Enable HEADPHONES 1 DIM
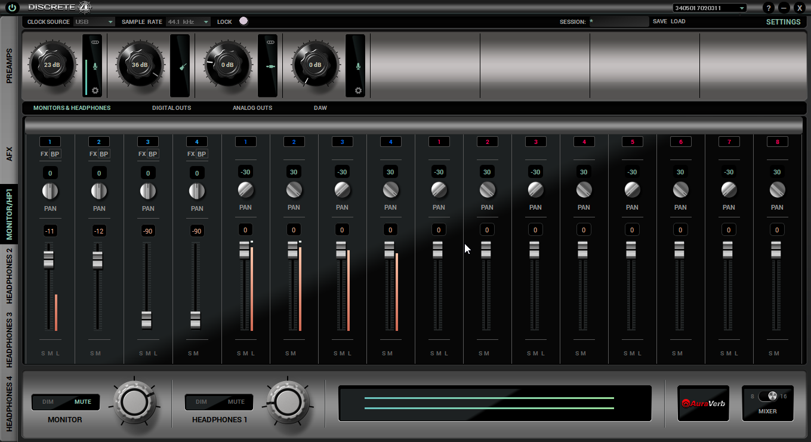Image resolution: width=811 pixels, height=442 pixels. pos(201,402)
